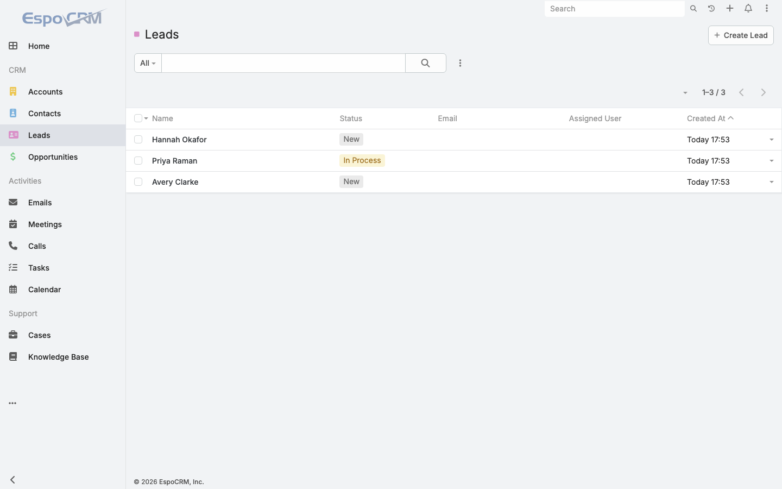
Task: Click the Knowledge Base book icon
Action: tap(13, 357)
